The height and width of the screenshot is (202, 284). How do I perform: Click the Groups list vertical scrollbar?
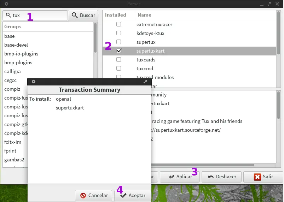(x=95, y=38)
